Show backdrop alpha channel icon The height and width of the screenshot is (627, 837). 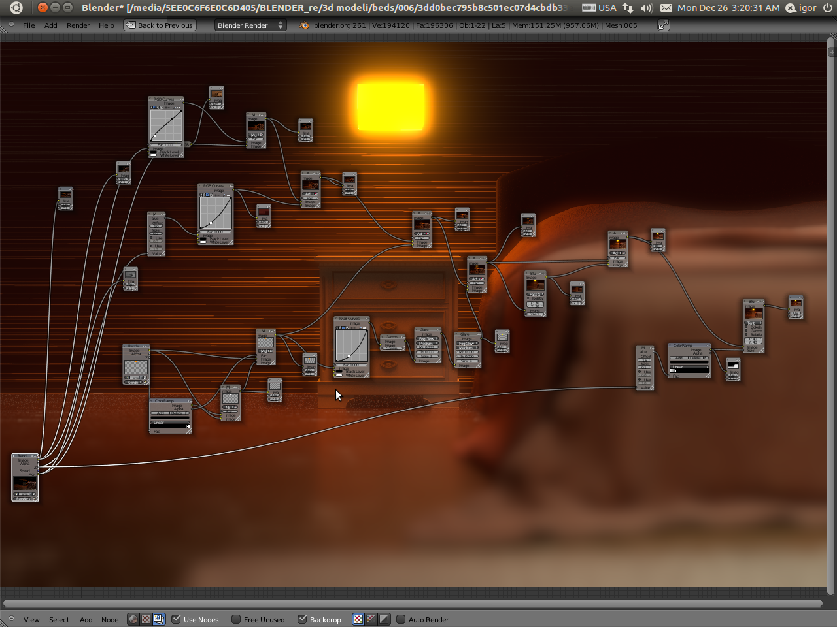[384, 619]
